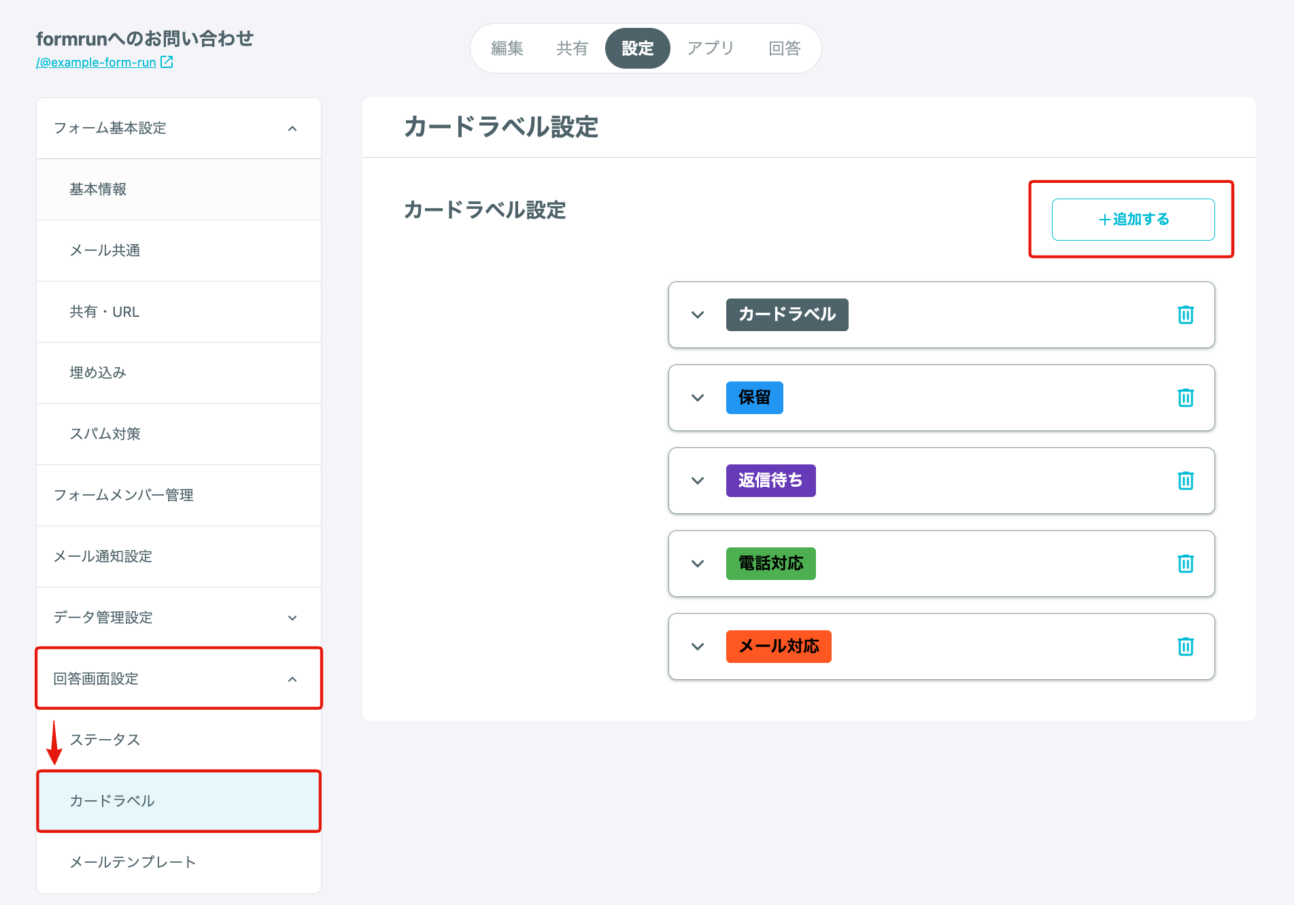Expand the 電話対応 row chevron

tap(698, 564)
